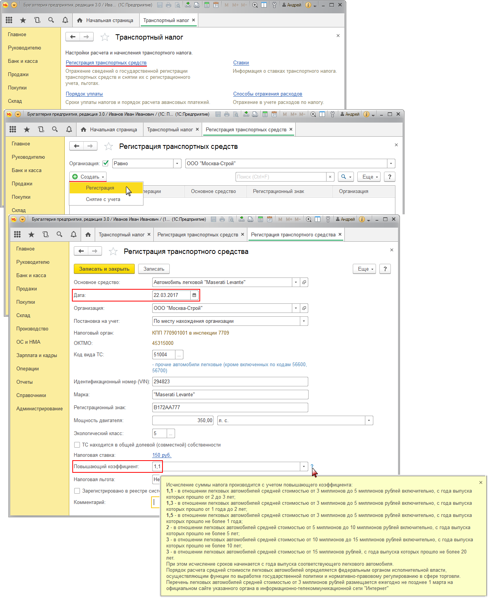489x598 pixels.
Task: Expand Постановка на учет dropdown
Action: tap(304, 321)
